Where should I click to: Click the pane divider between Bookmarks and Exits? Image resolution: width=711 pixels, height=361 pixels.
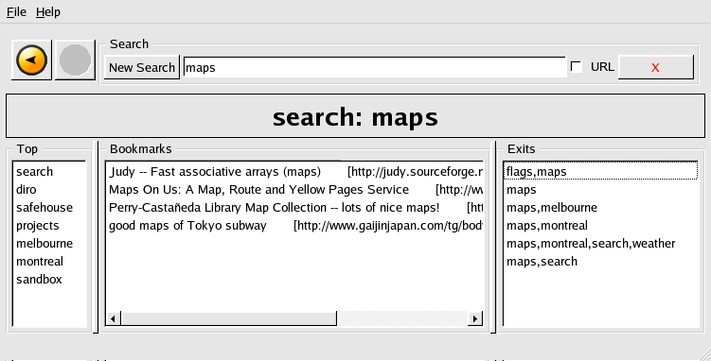click(x=493, y=237)
